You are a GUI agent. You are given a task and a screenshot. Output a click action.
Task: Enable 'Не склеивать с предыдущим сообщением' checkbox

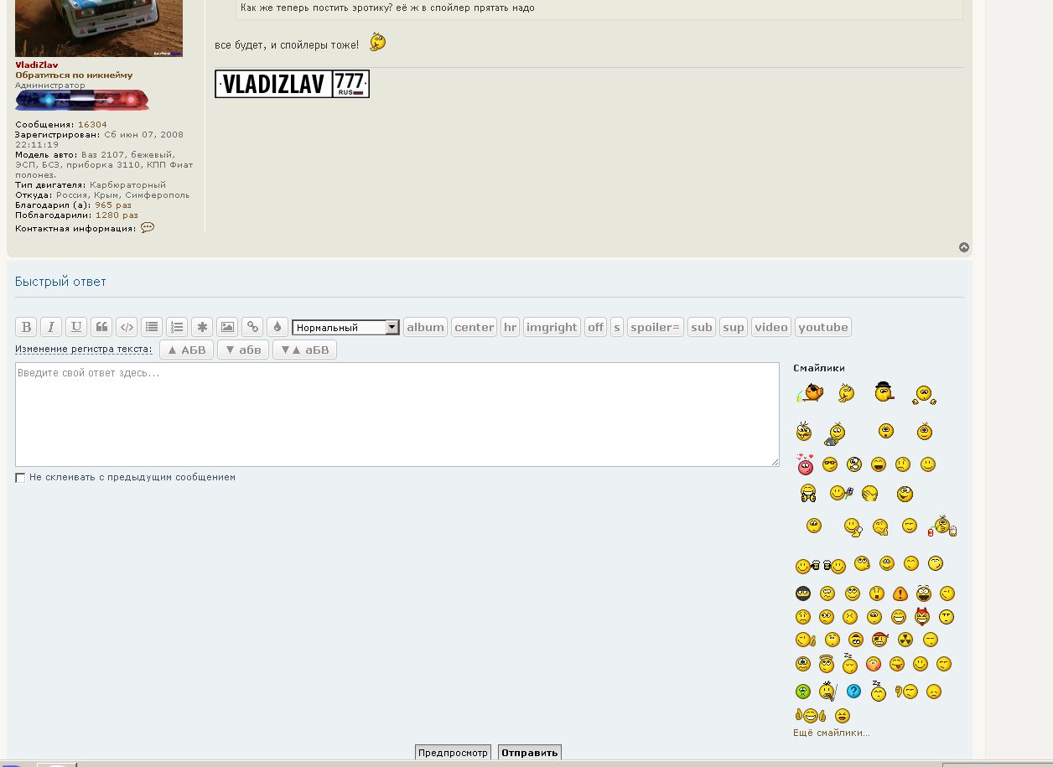(20, 478)
